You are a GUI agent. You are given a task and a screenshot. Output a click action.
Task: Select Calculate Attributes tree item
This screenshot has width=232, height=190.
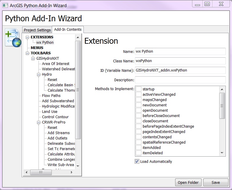pyautogui.click(x=61, y=154)
